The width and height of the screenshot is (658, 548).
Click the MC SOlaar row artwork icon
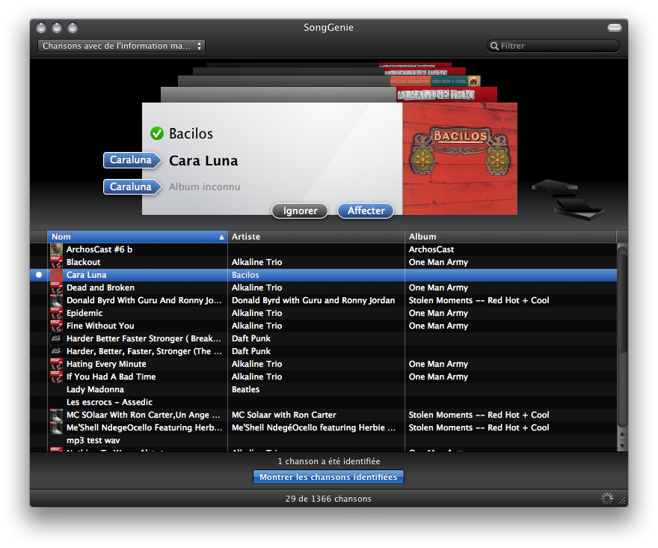[x=56, y=415]
